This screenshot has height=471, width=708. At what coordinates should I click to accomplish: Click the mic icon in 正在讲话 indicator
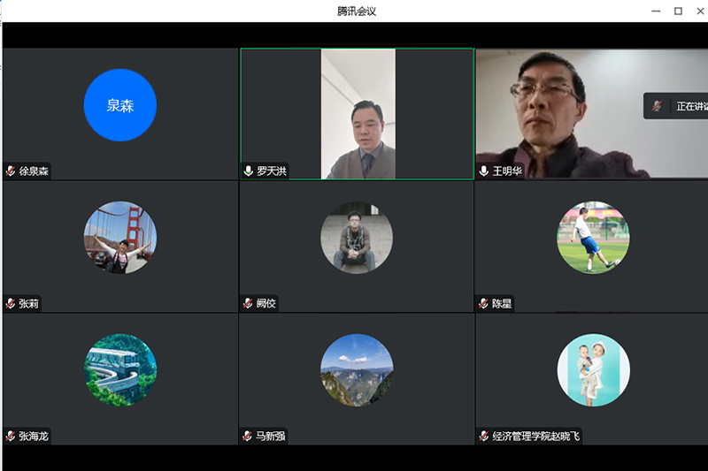coord(658,106)
